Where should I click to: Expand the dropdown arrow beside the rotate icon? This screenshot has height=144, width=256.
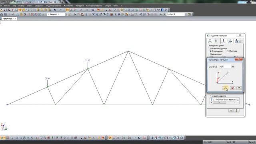95,10
